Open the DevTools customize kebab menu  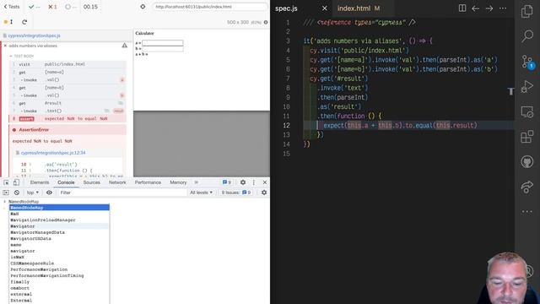(254, 182)
